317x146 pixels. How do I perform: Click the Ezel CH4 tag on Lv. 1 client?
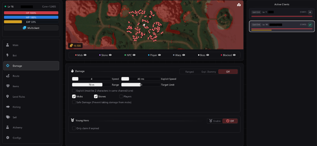click(x=256, y=12)
